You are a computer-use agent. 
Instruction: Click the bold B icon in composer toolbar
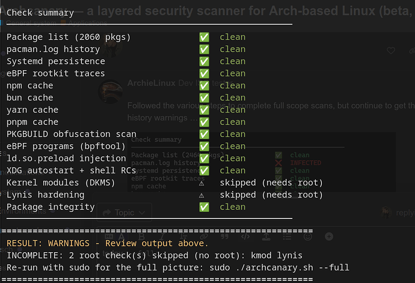(141, 237)
